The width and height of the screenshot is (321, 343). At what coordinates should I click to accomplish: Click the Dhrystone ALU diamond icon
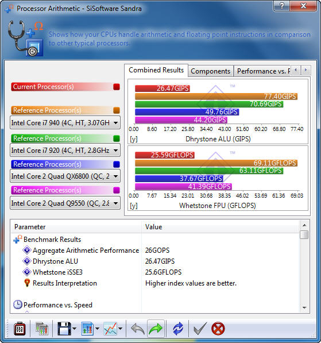(27, 261)
